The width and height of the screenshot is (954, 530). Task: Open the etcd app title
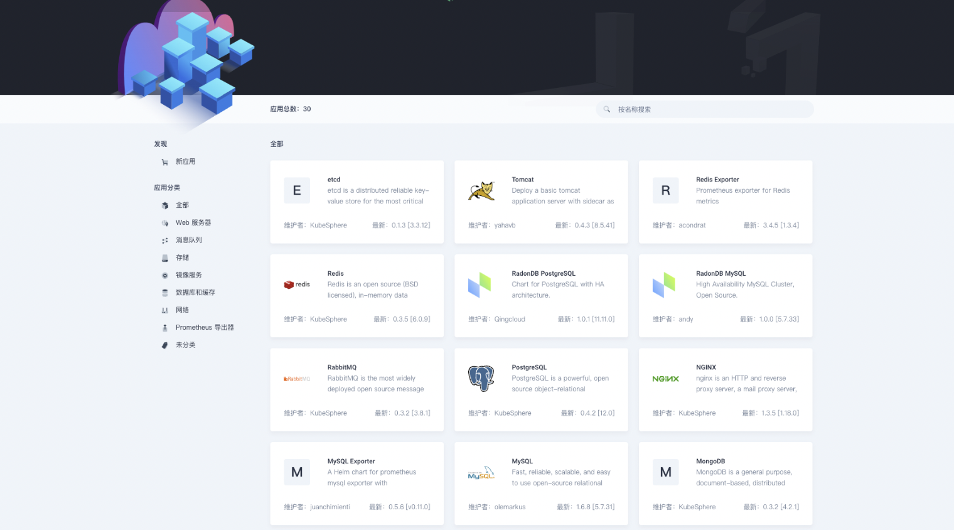tap(334, 180)
